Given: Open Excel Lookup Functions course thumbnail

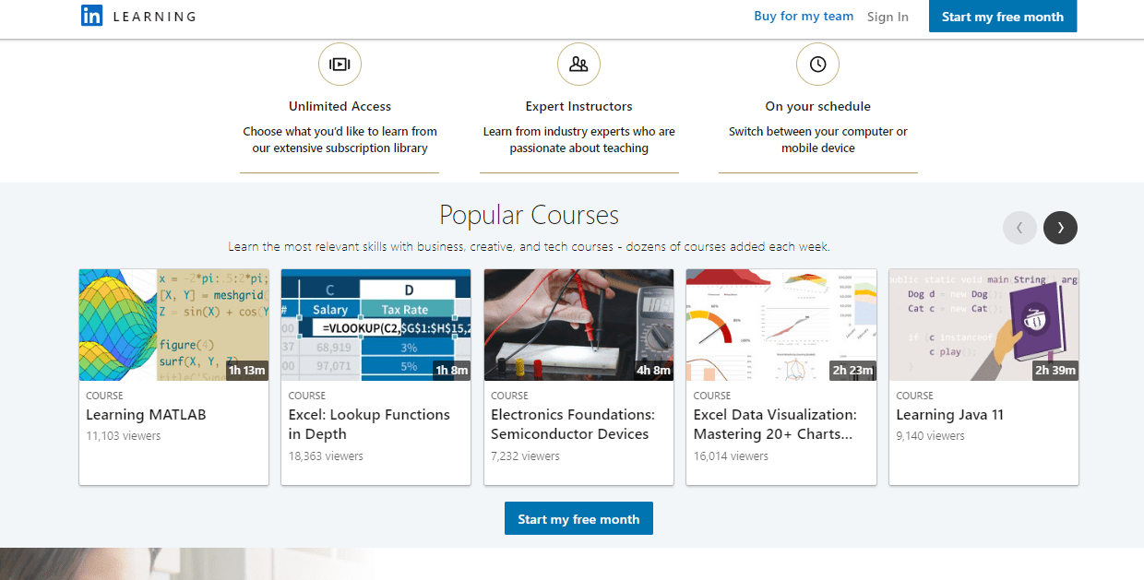Looking at the screenshot, I should click(x=375, y=325).
